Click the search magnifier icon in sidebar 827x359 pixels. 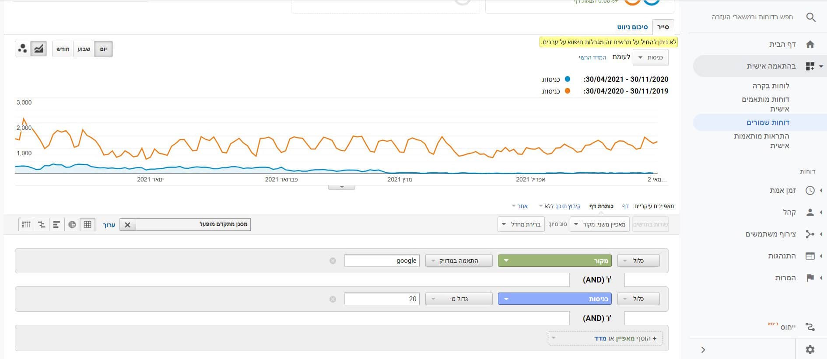(x=810, y=17)
